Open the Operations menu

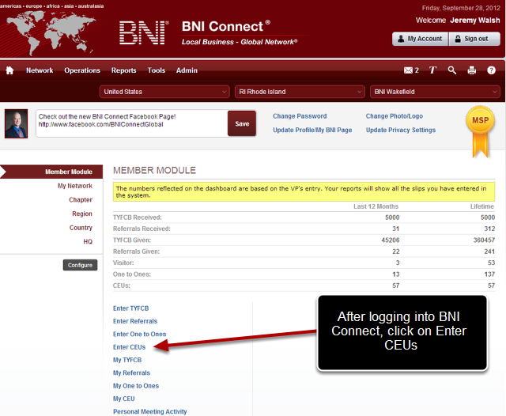[82, 70]
